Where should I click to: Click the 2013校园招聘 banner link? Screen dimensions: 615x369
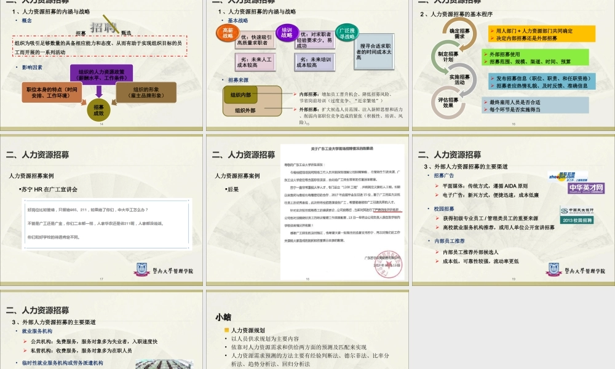click(577, 219)
